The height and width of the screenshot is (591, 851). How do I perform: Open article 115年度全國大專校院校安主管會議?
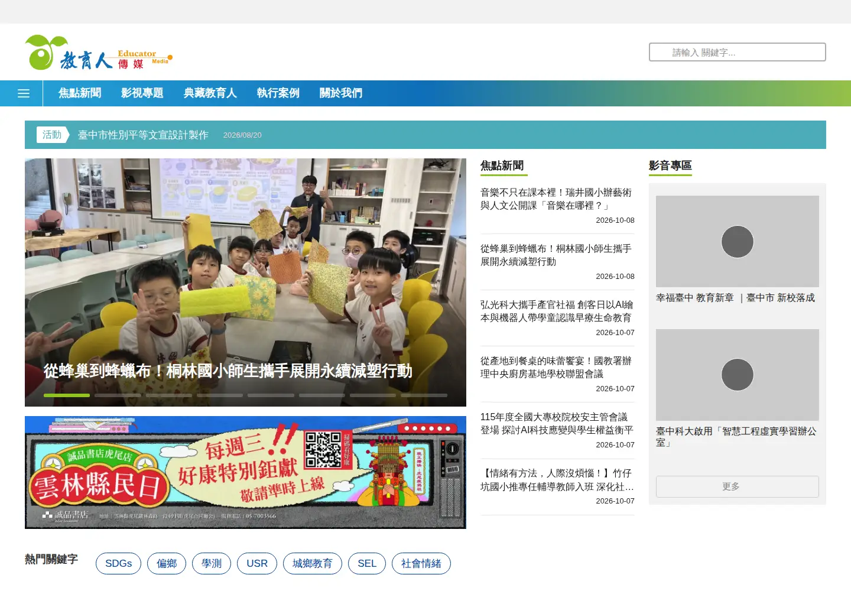click(557, 424)
